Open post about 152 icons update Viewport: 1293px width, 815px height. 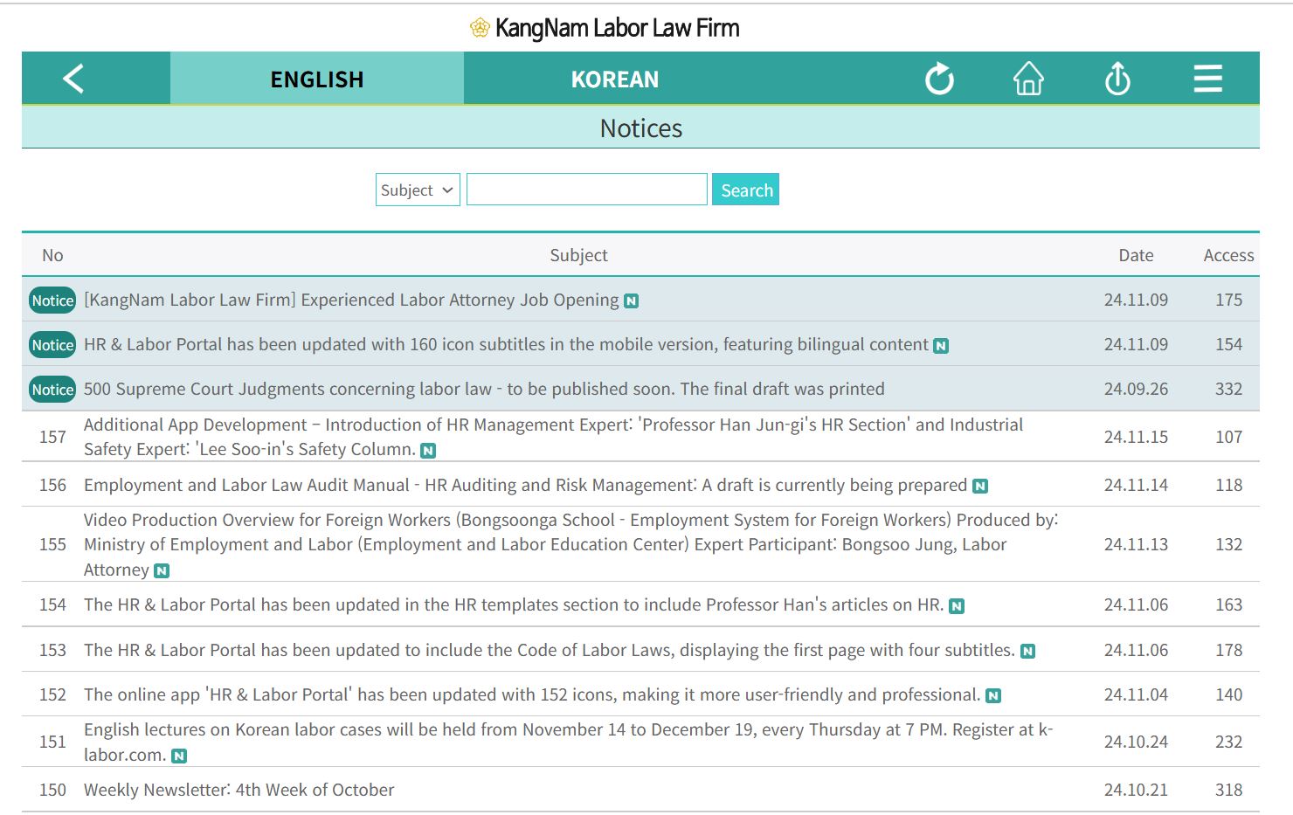point(532,694)
